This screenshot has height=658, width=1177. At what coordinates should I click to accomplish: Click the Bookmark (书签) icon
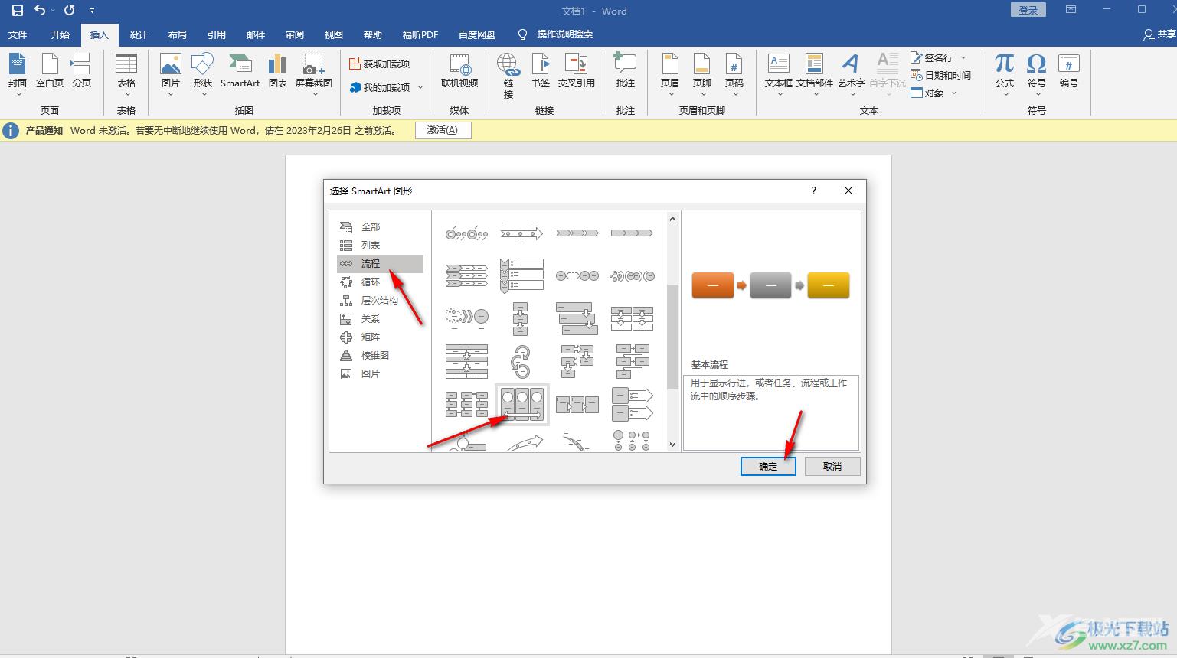pos(541,70)
